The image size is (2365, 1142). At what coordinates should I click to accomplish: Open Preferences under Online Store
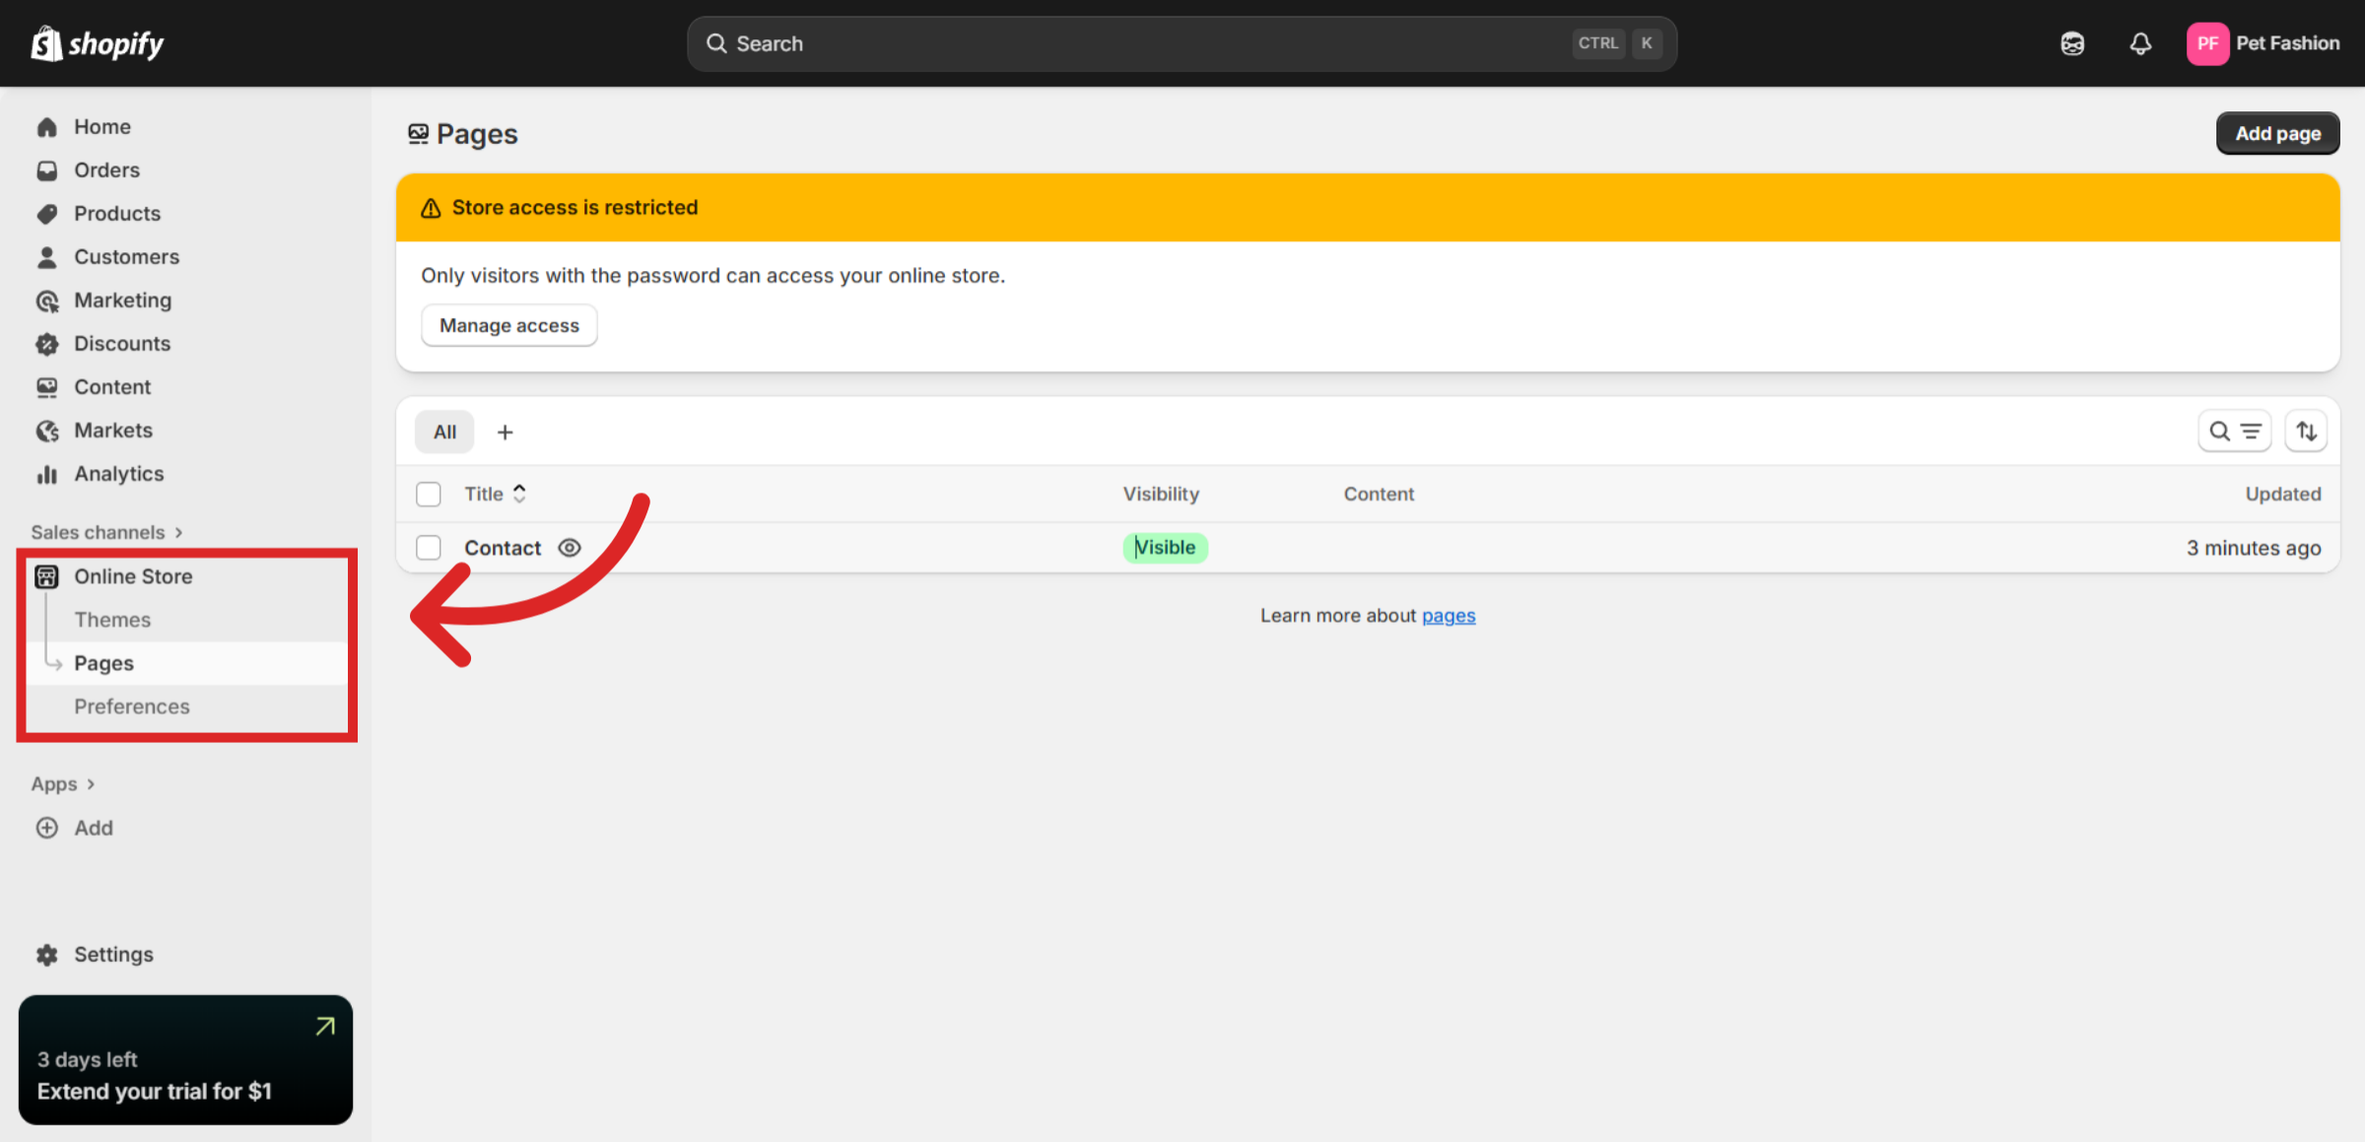(x=132, y=706)
